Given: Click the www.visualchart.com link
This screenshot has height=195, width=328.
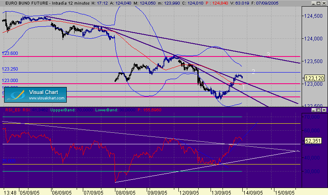Looking at the screenshot, I should coord(47,98).
